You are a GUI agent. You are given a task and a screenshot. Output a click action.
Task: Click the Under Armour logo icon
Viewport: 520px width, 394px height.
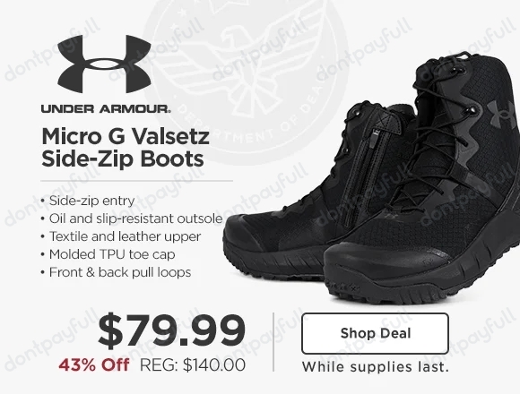[104, 64]
